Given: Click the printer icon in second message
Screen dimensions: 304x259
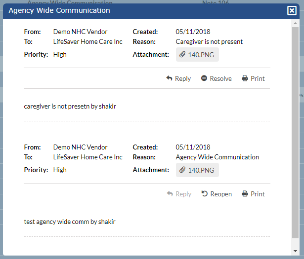Looking at the screenshot, I should [x=245, y=194].
